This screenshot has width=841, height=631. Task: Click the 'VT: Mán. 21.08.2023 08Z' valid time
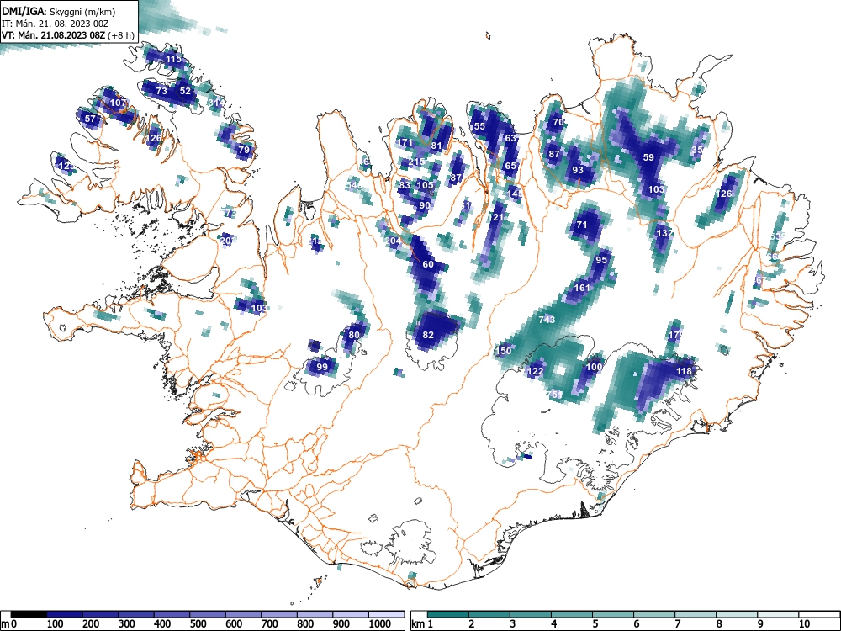54,35
